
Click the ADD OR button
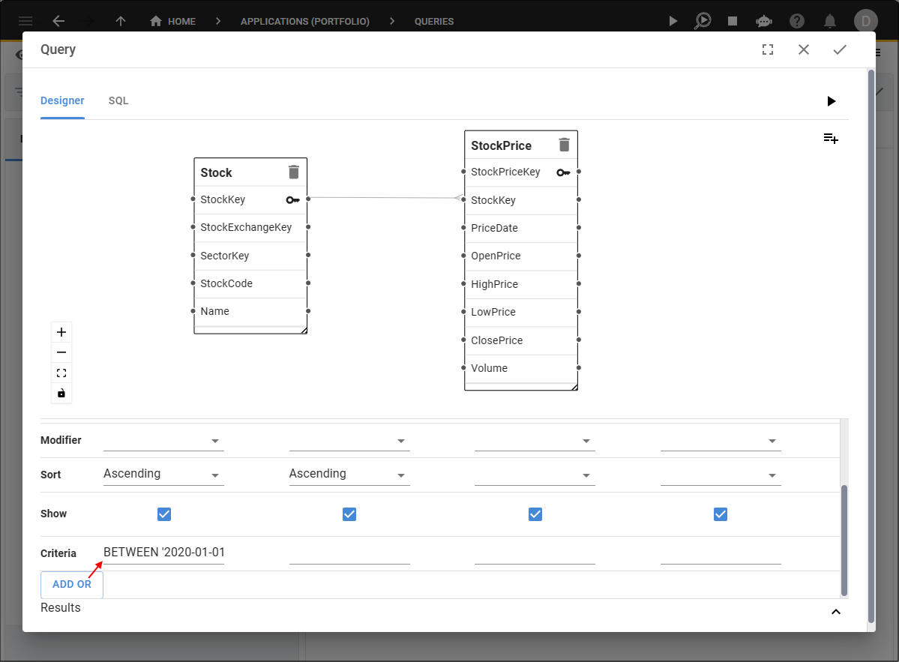click(x=72, y=584)
